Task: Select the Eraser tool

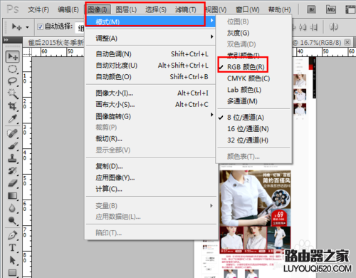Action: coord(12,183)
